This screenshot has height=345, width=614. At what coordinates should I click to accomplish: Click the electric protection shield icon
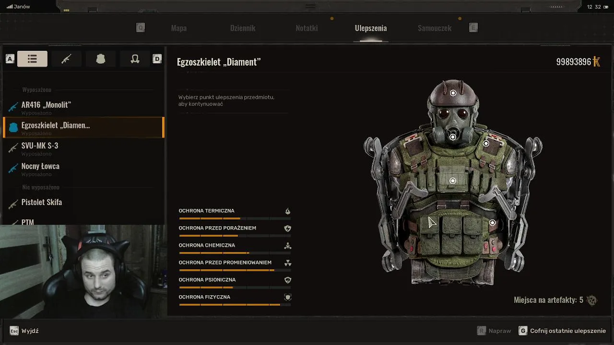[288, 229]
